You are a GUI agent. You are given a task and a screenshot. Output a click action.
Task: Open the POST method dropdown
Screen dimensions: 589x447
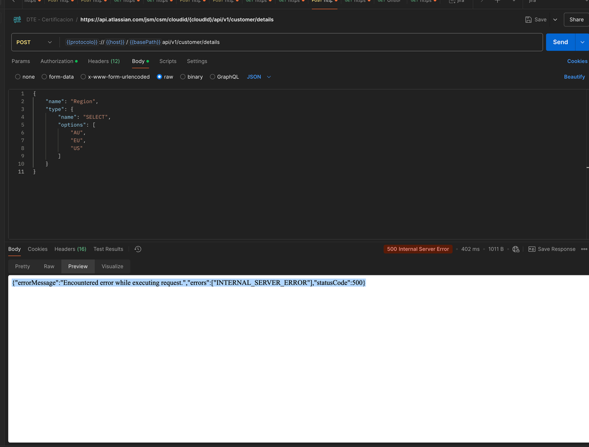[x=34, y=42]
